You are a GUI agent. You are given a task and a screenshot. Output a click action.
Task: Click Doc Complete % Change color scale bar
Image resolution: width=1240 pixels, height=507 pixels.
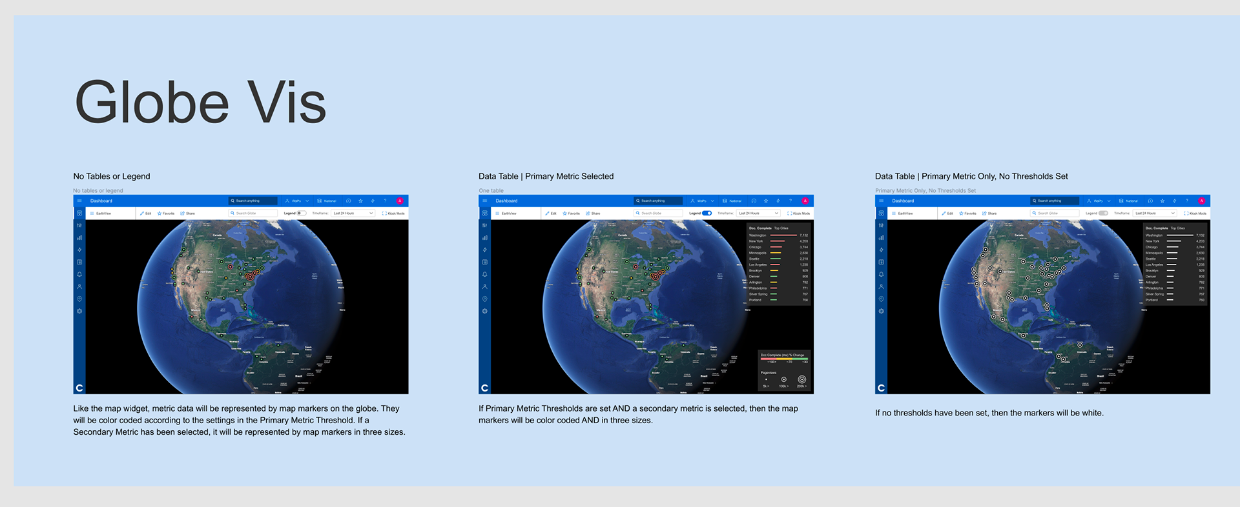click(784, 359)
